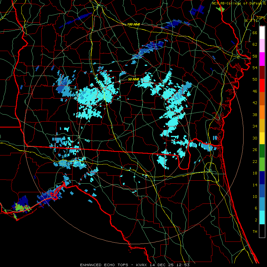Click the legend value 14
The height and width of the screenshot is (267, 267).
[x=255, y=185]
